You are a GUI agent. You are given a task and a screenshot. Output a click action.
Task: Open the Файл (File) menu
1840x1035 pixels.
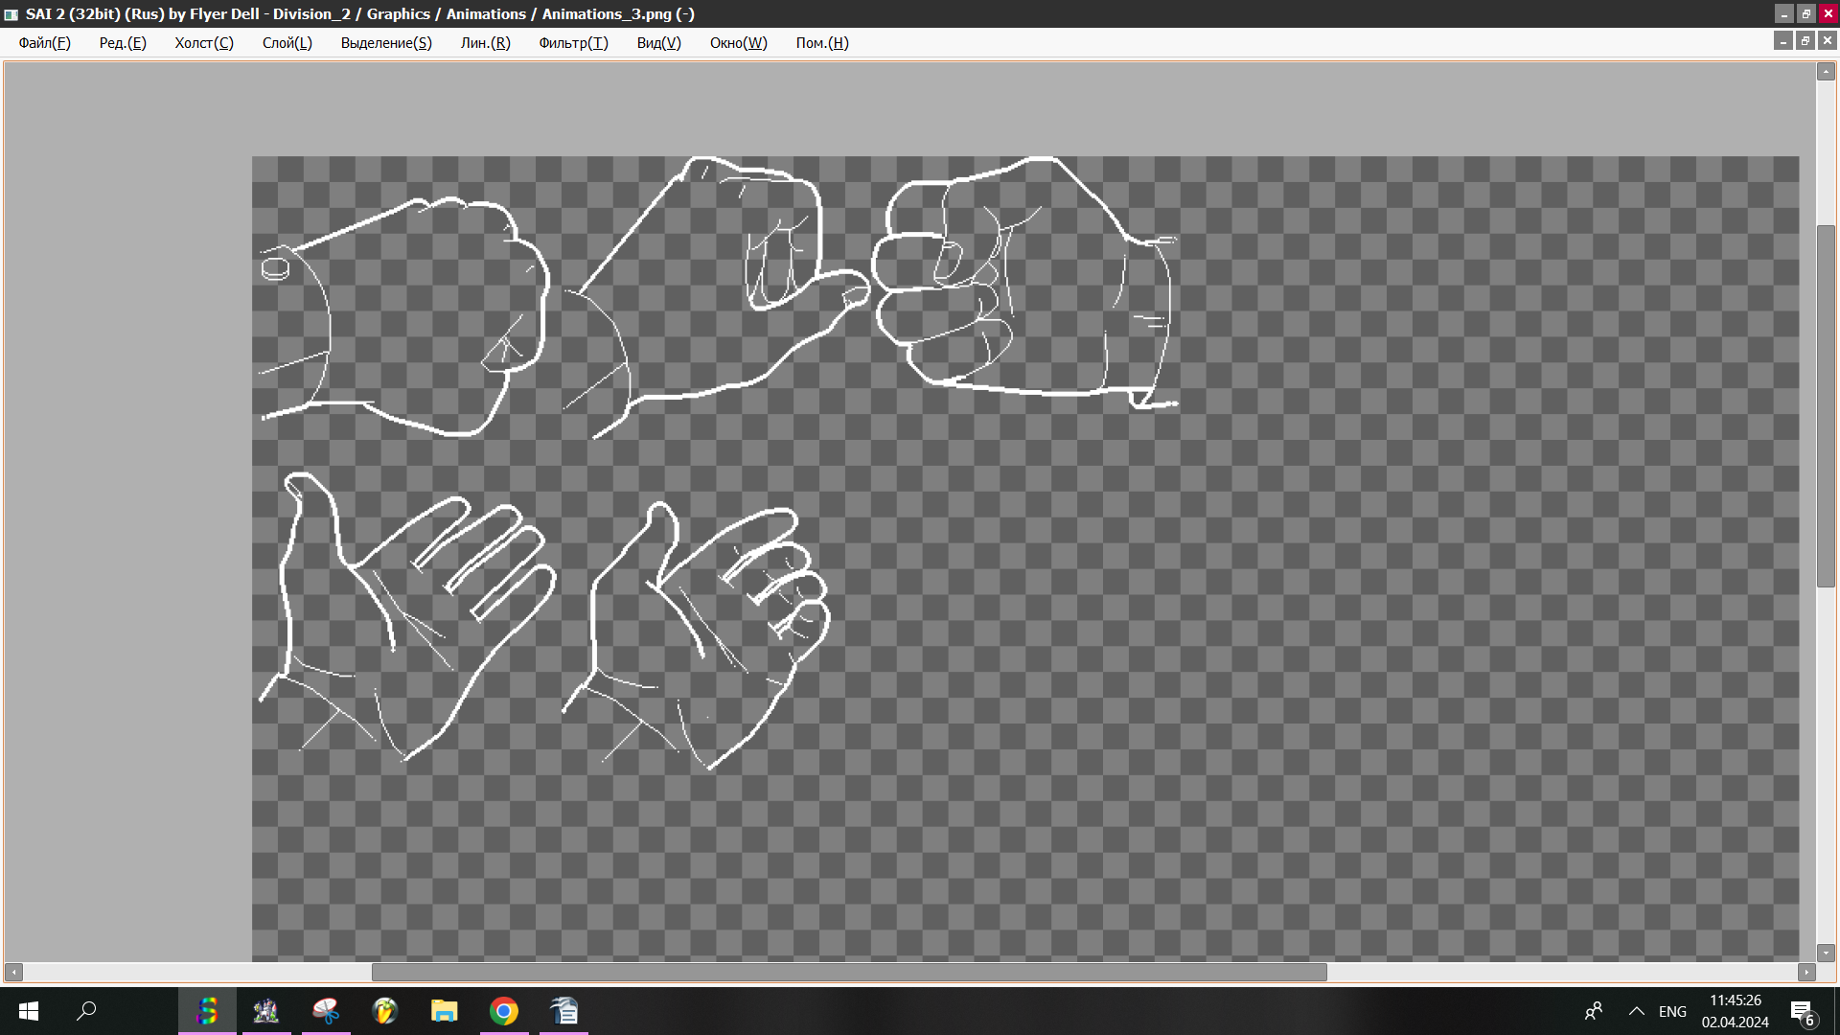click(x=44, y=43)
